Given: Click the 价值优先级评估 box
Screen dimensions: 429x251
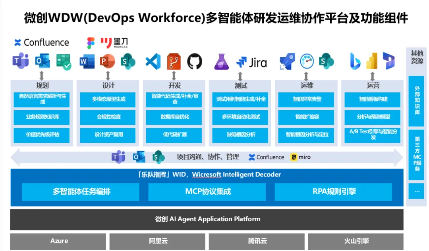Looking at the screenshot, I should coord(42,135).
